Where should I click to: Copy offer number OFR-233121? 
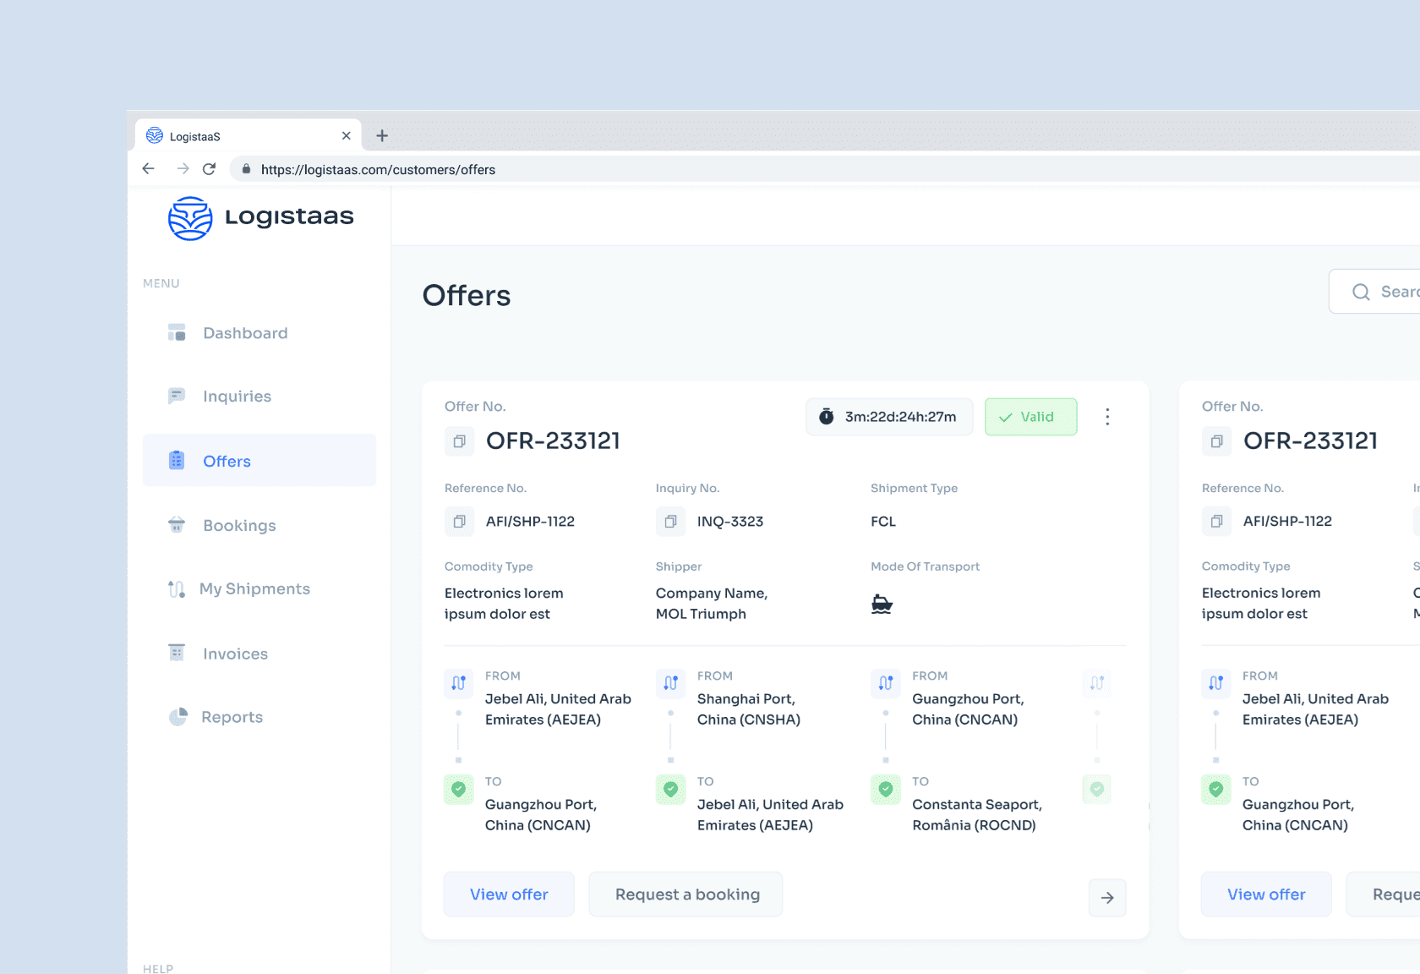[x=459, y=440]
